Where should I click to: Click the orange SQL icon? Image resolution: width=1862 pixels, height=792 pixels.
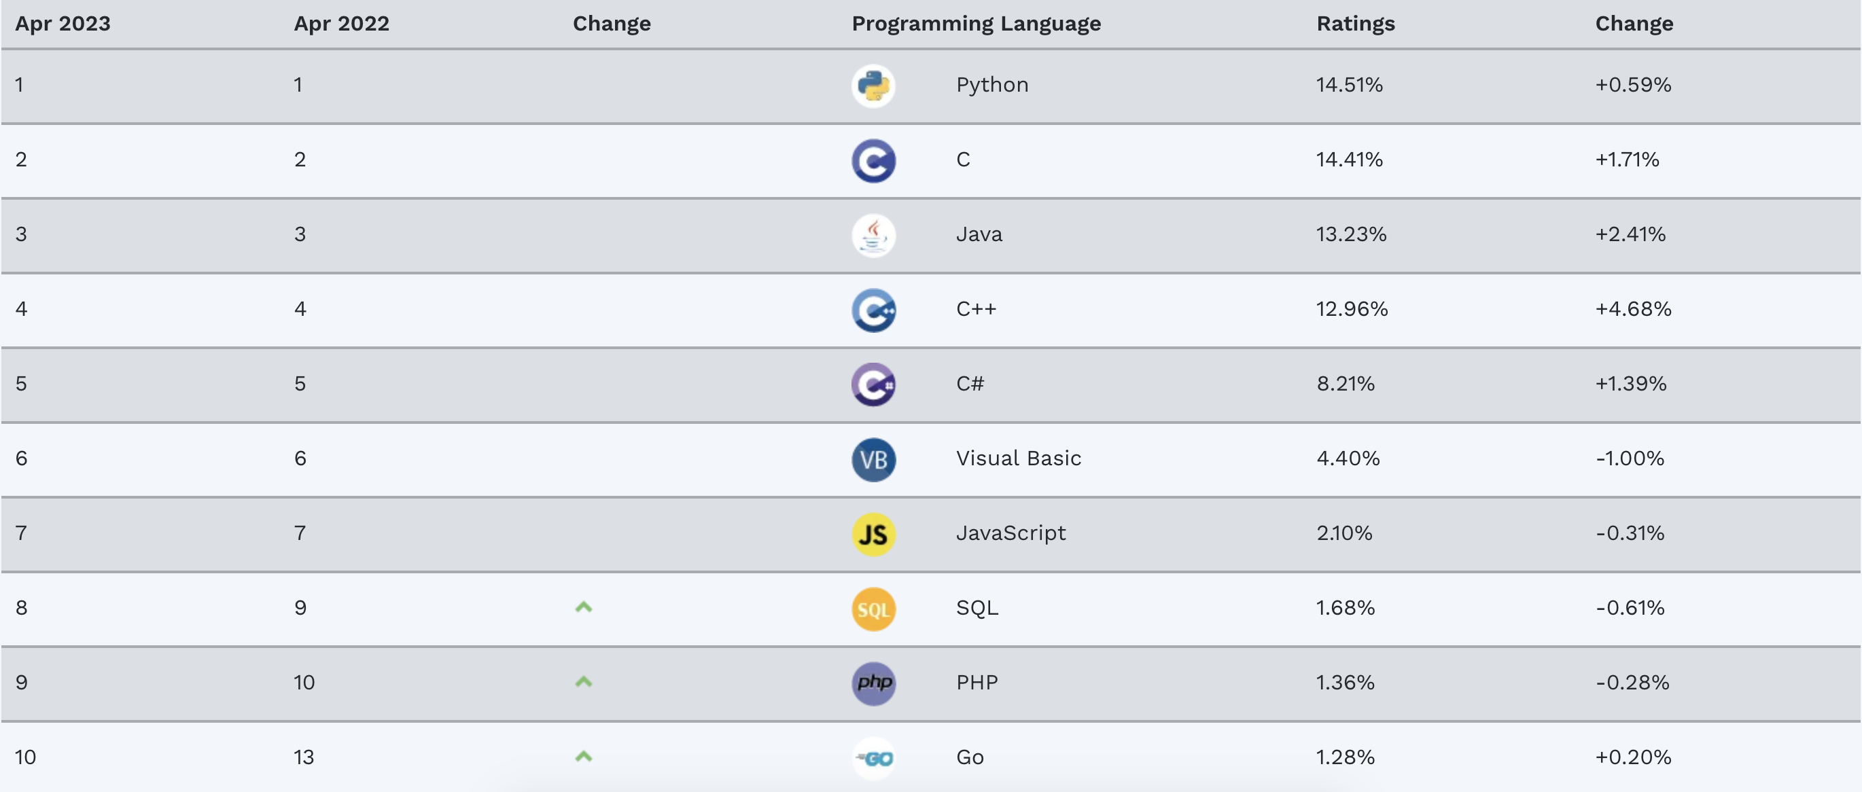point(873,609)
